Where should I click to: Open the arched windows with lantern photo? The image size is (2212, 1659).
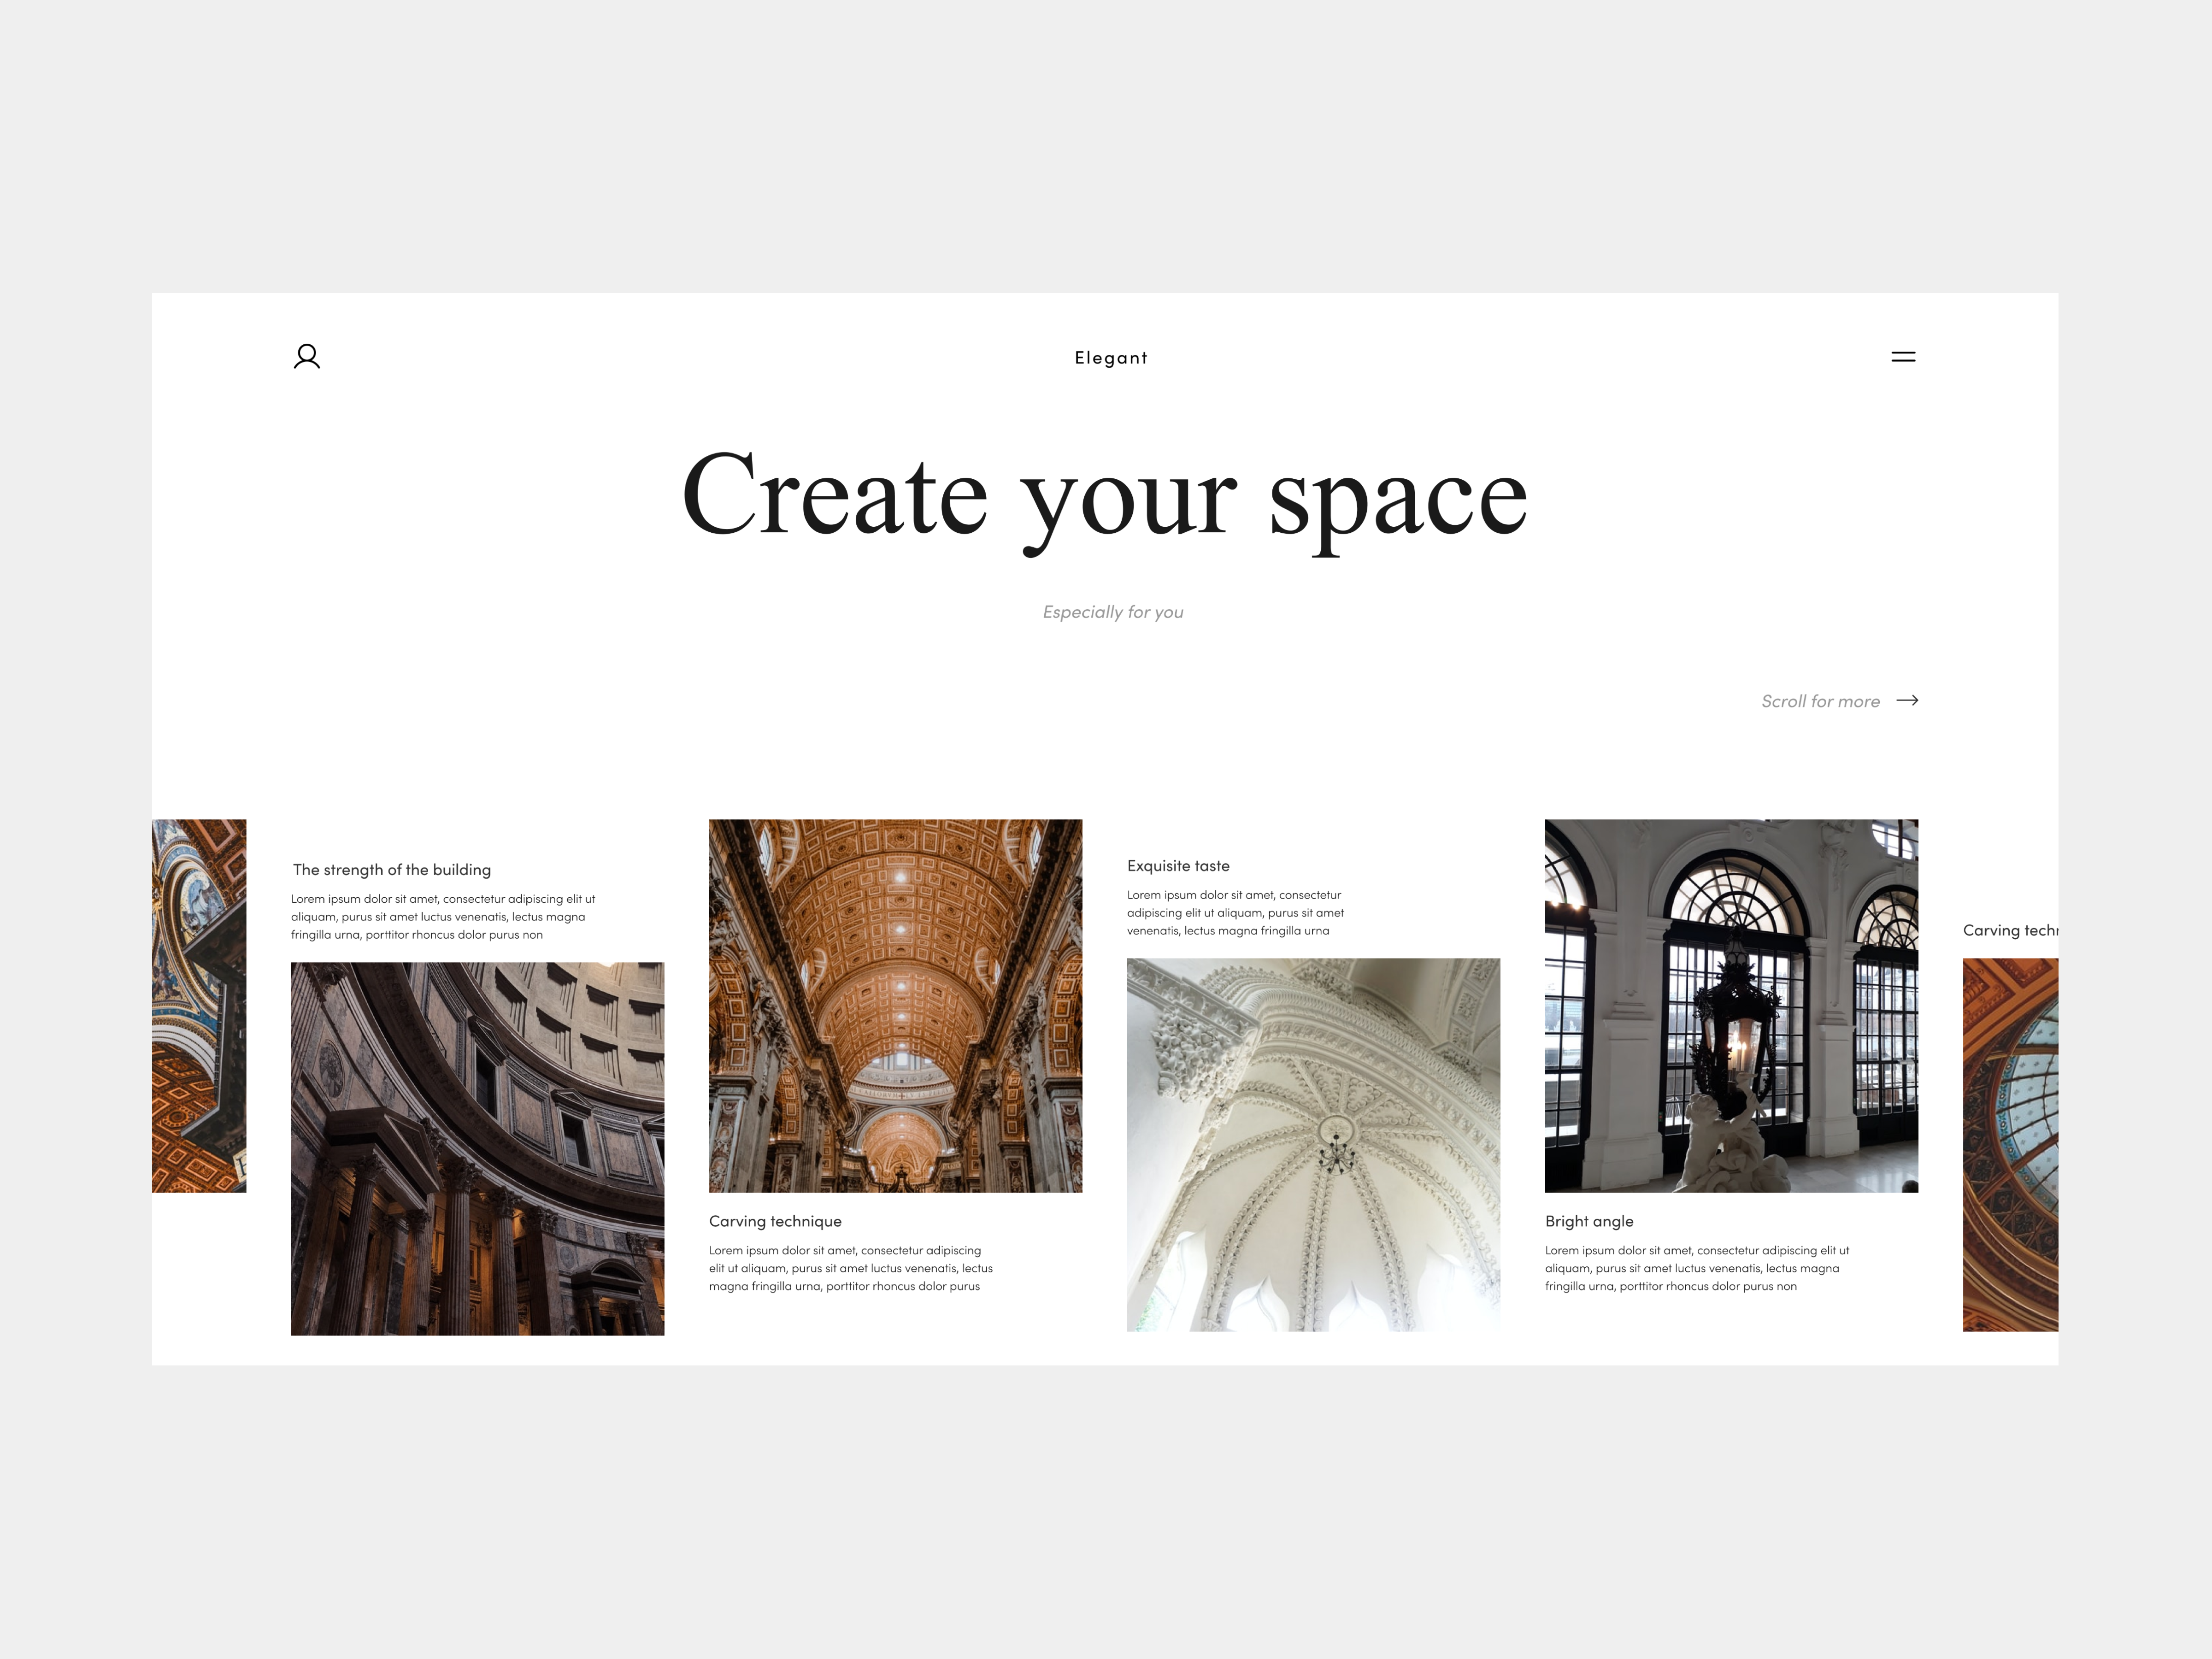pos(1731,1005)
